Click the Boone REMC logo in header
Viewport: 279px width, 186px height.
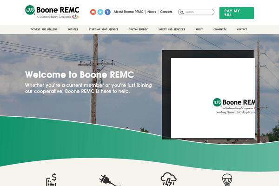pos(52,12)
